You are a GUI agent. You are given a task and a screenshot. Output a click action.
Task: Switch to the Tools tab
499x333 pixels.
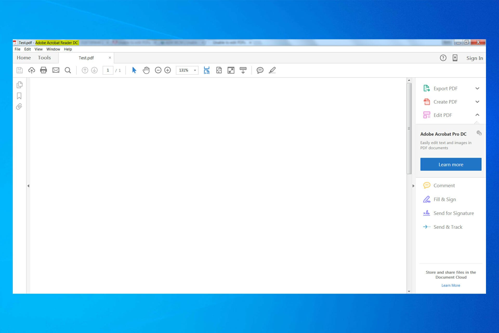[x=44, y=57]
